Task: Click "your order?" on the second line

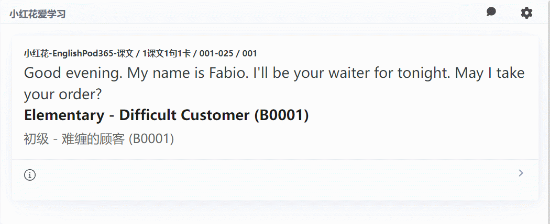Action: tap(62, 95)
